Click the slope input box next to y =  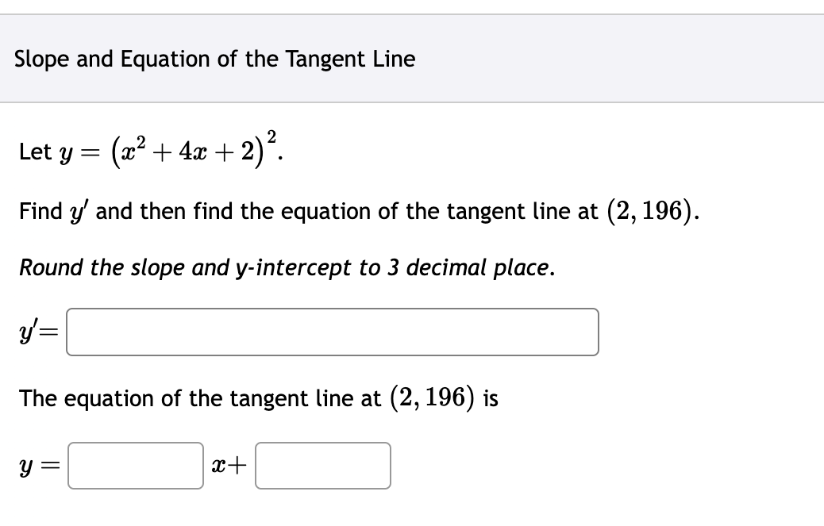(135, 466)
